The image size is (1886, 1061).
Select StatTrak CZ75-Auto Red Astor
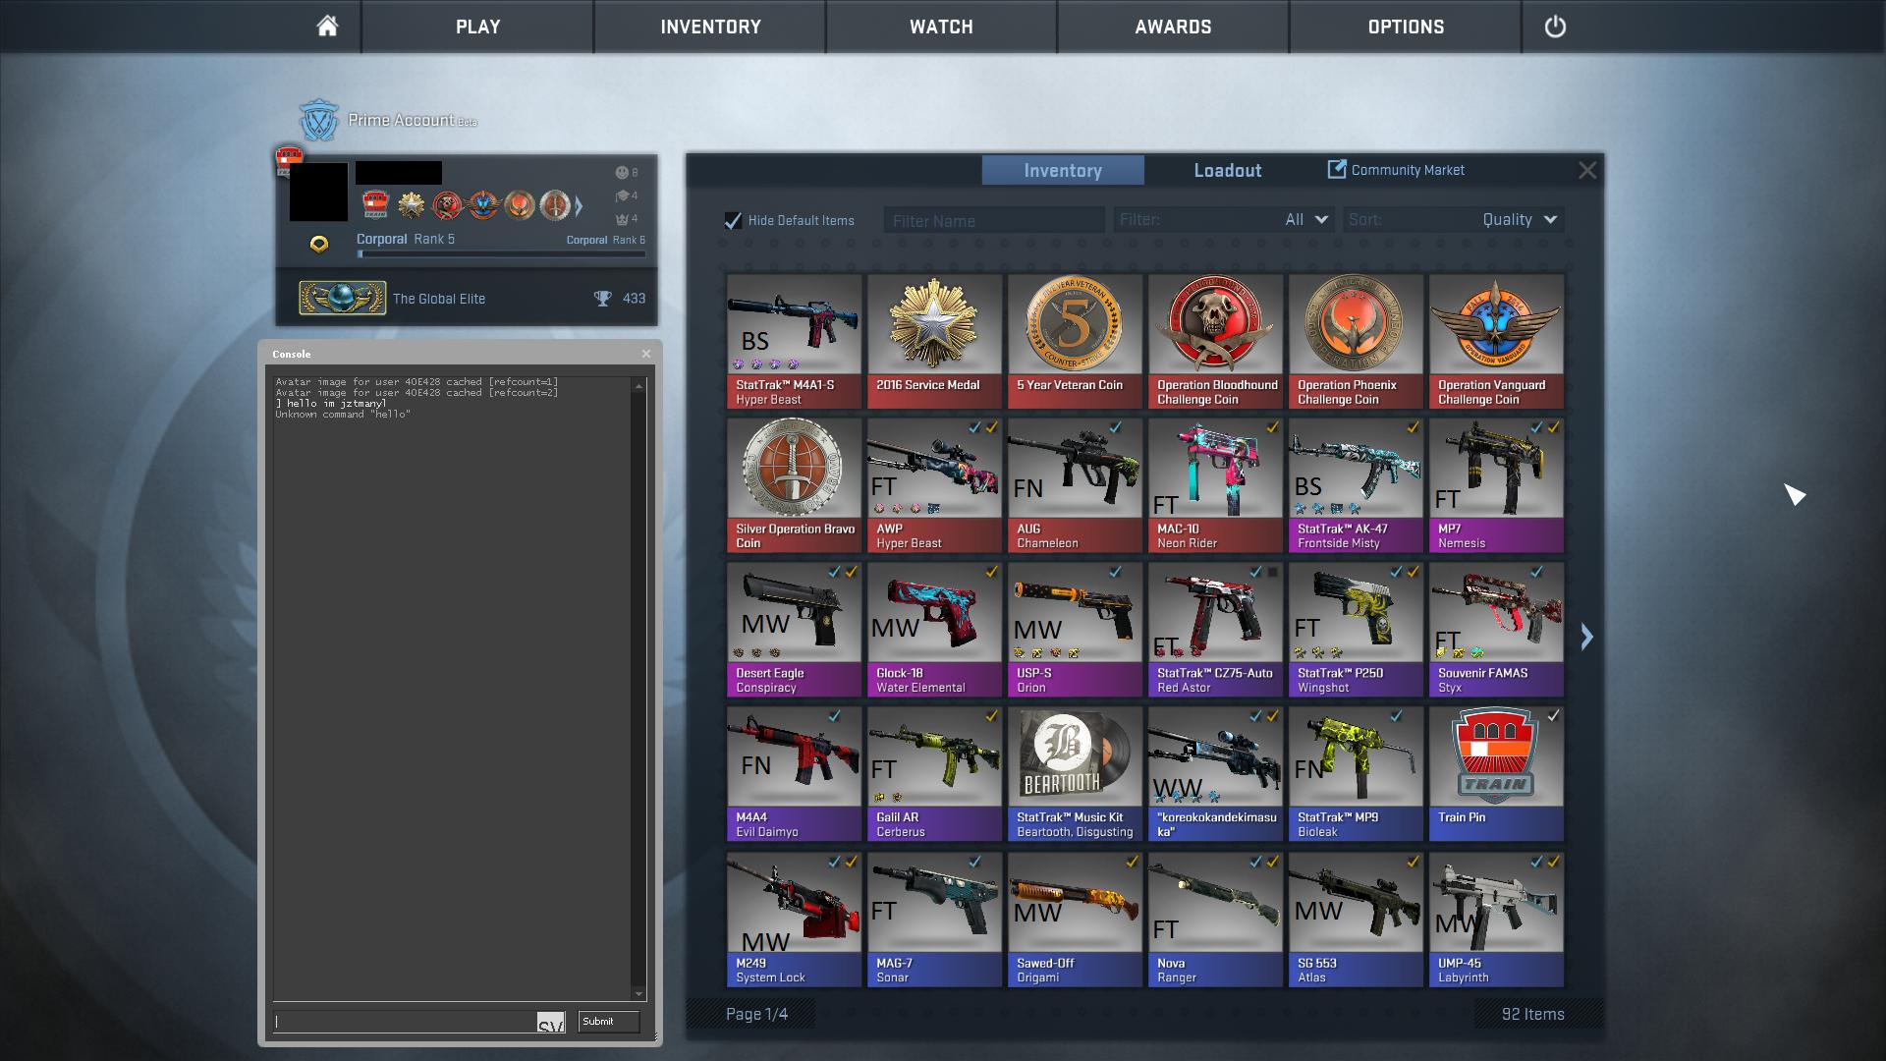click(1215, 630)
